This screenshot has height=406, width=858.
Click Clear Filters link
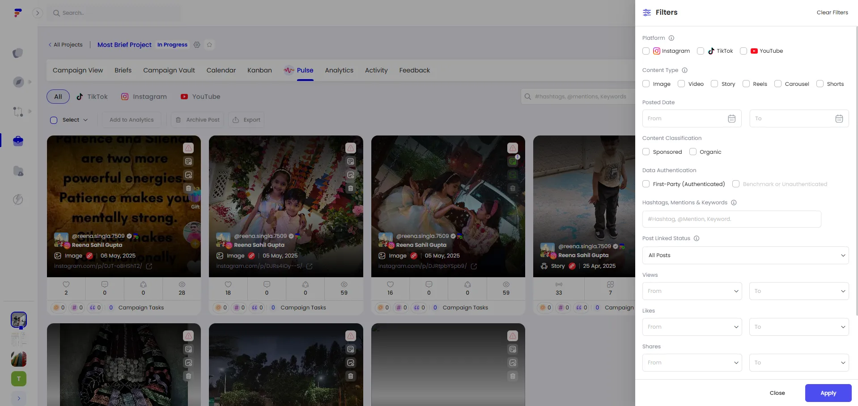pos(832,13)
